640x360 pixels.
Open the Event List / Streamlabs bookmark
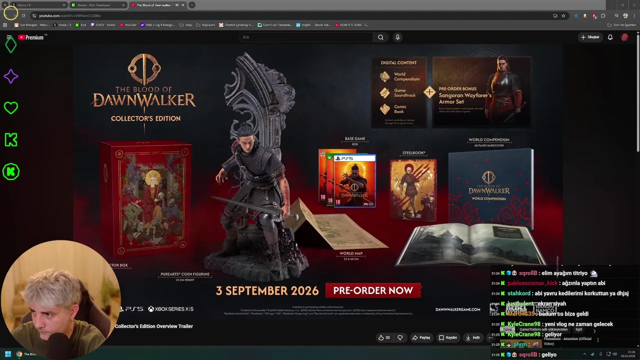[x=274, y=24]
